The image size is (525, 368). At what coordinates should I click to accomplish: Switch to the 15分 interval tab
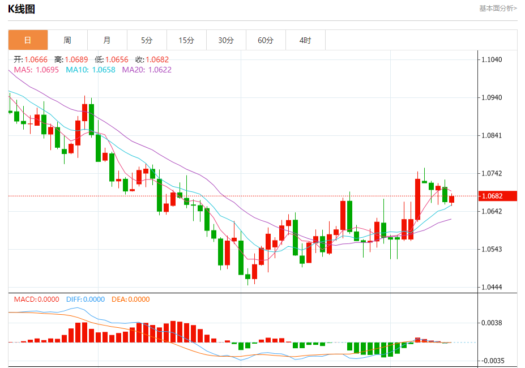(x=186, y=40)
